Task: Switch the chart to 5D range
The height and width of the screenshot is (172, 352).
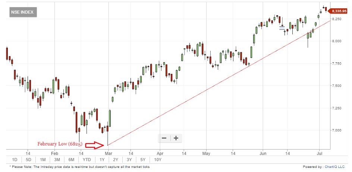Action: (x=28, y=160)
